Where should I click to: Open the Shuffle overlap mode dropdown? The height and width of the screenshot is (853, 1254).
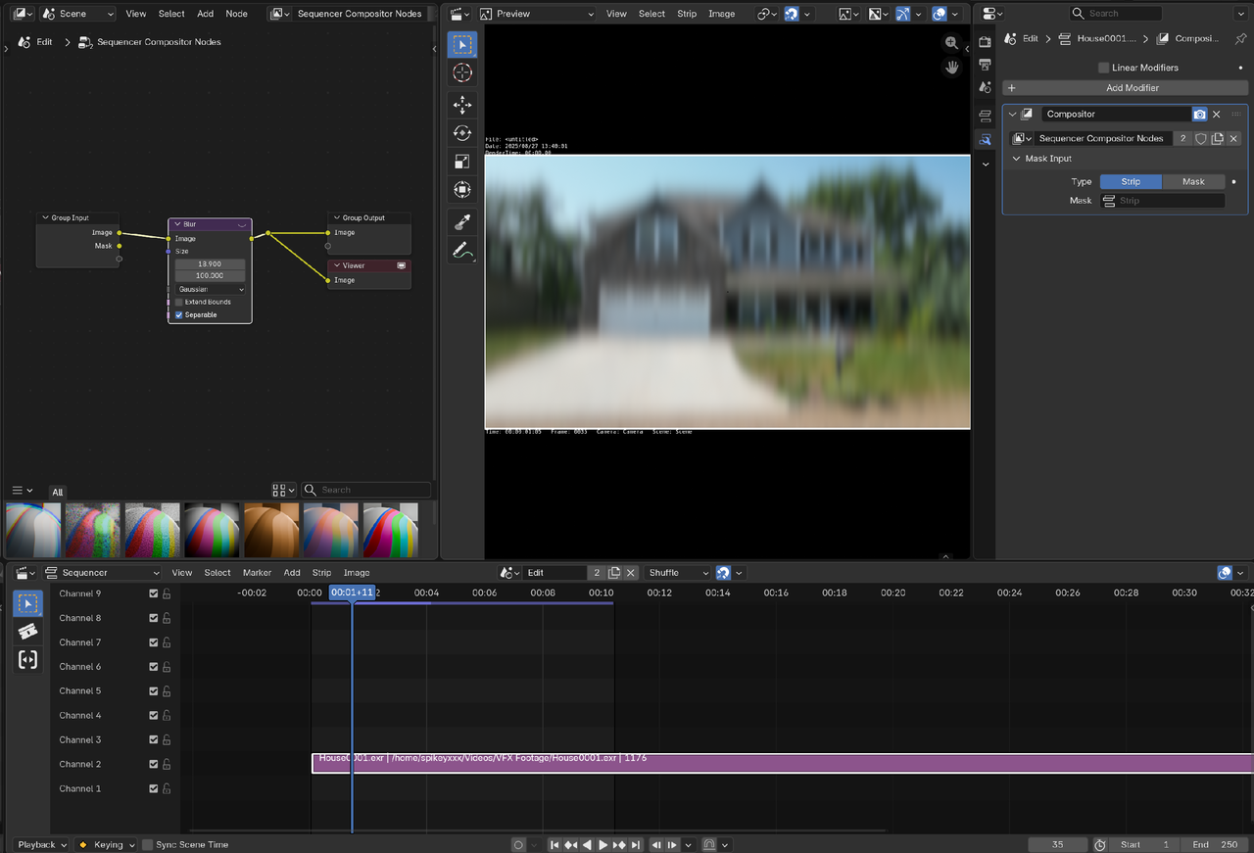(x=677, y=573)
